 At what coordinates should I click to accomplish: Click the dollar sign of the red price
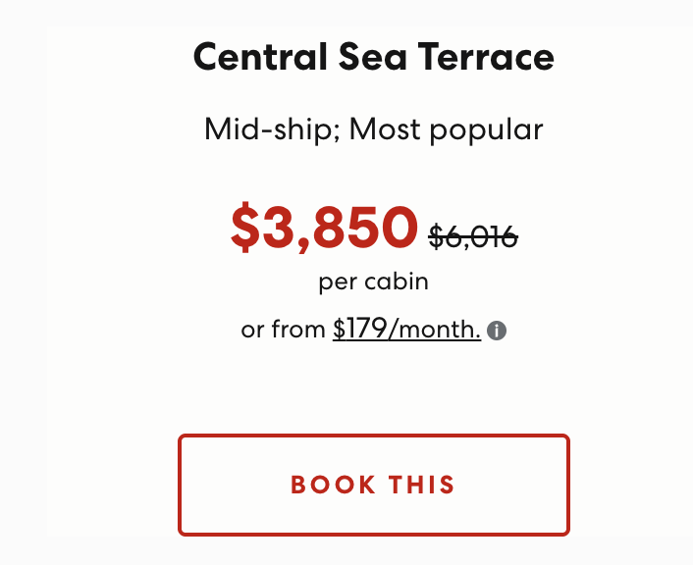244,228
